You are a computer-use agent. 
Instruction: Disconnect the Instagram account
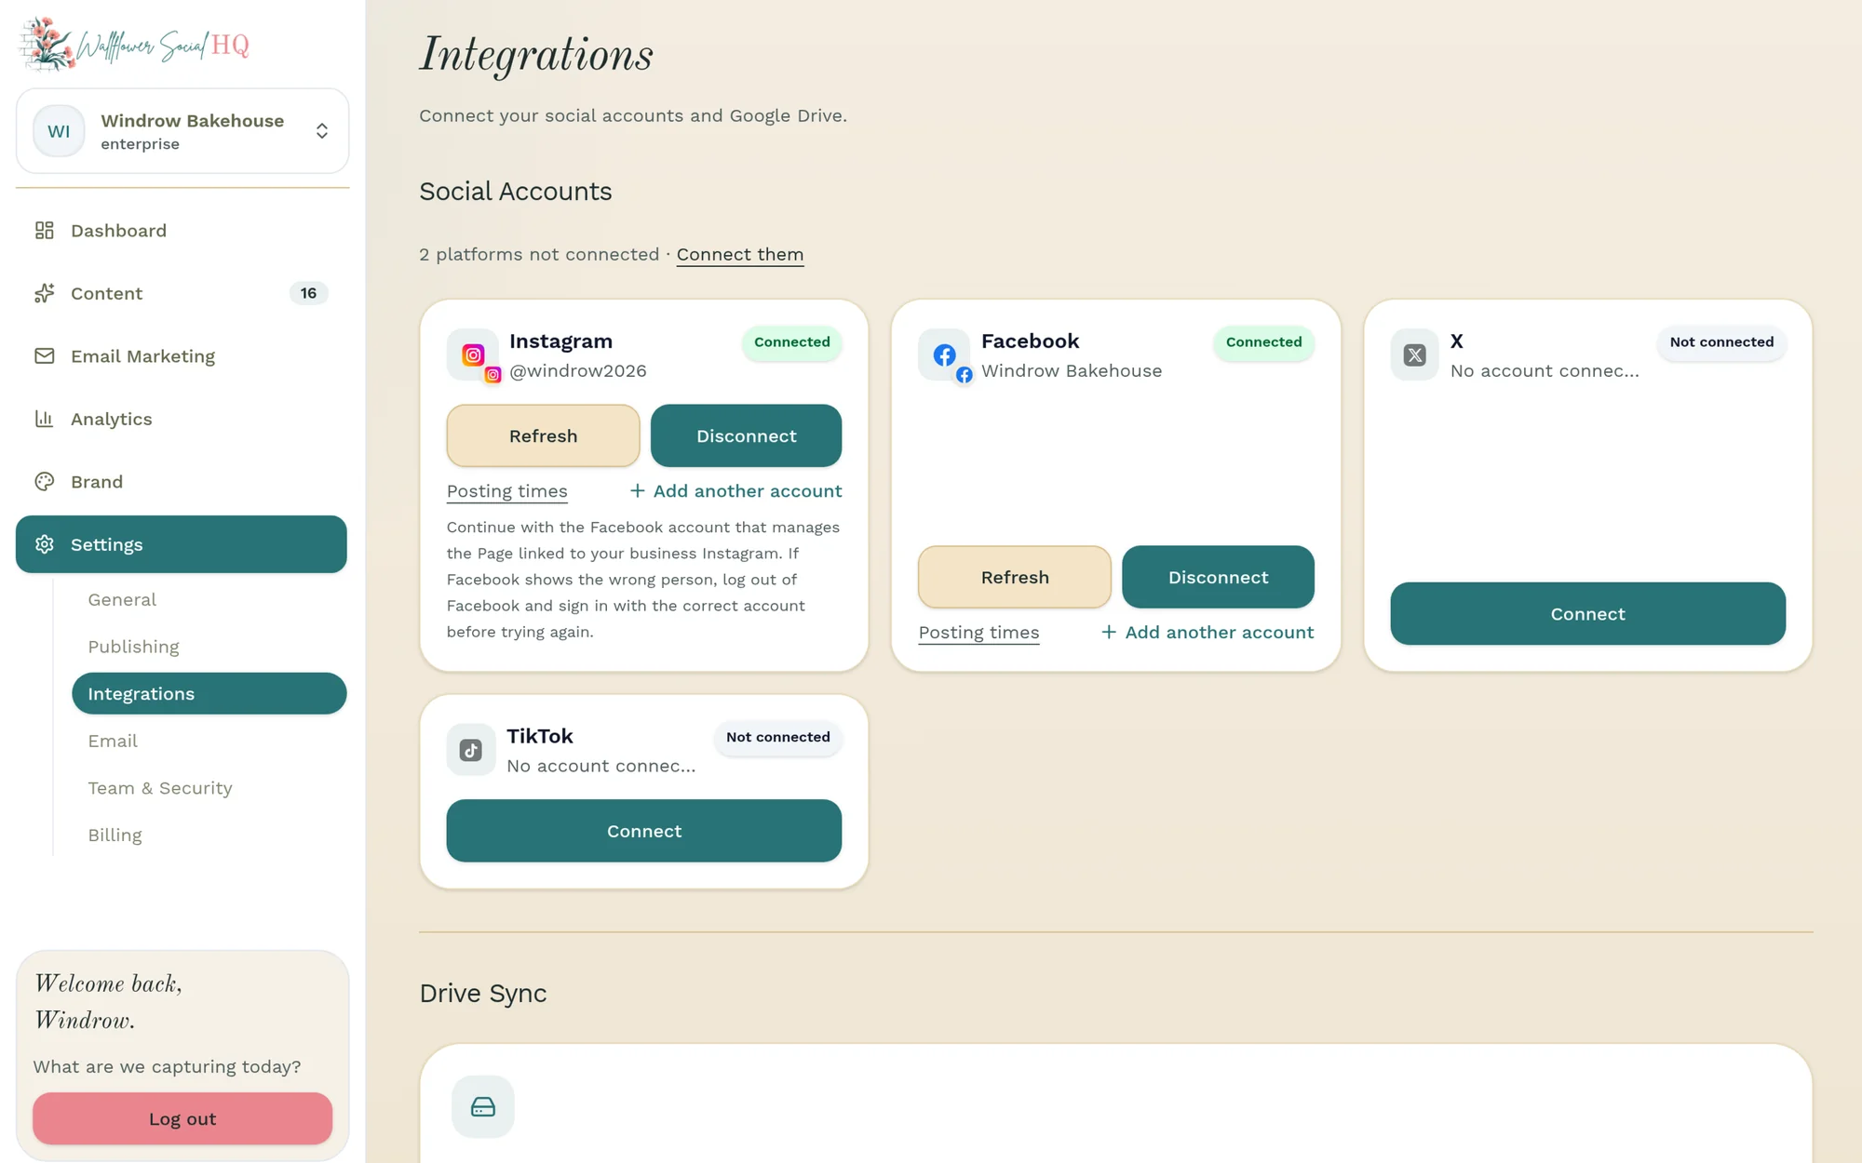[x=746, y=435]
